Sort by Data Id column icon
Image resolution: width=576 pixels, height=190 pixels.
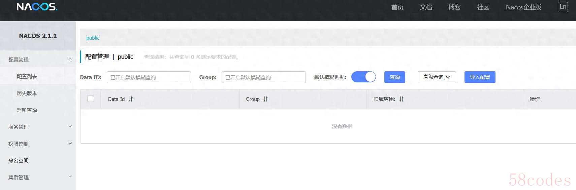[x=131, y=99]
